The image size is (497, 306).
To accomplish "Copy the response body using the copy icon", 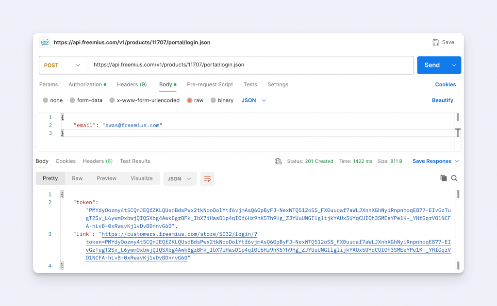I will pyautogui.click(x=443, y=178).
